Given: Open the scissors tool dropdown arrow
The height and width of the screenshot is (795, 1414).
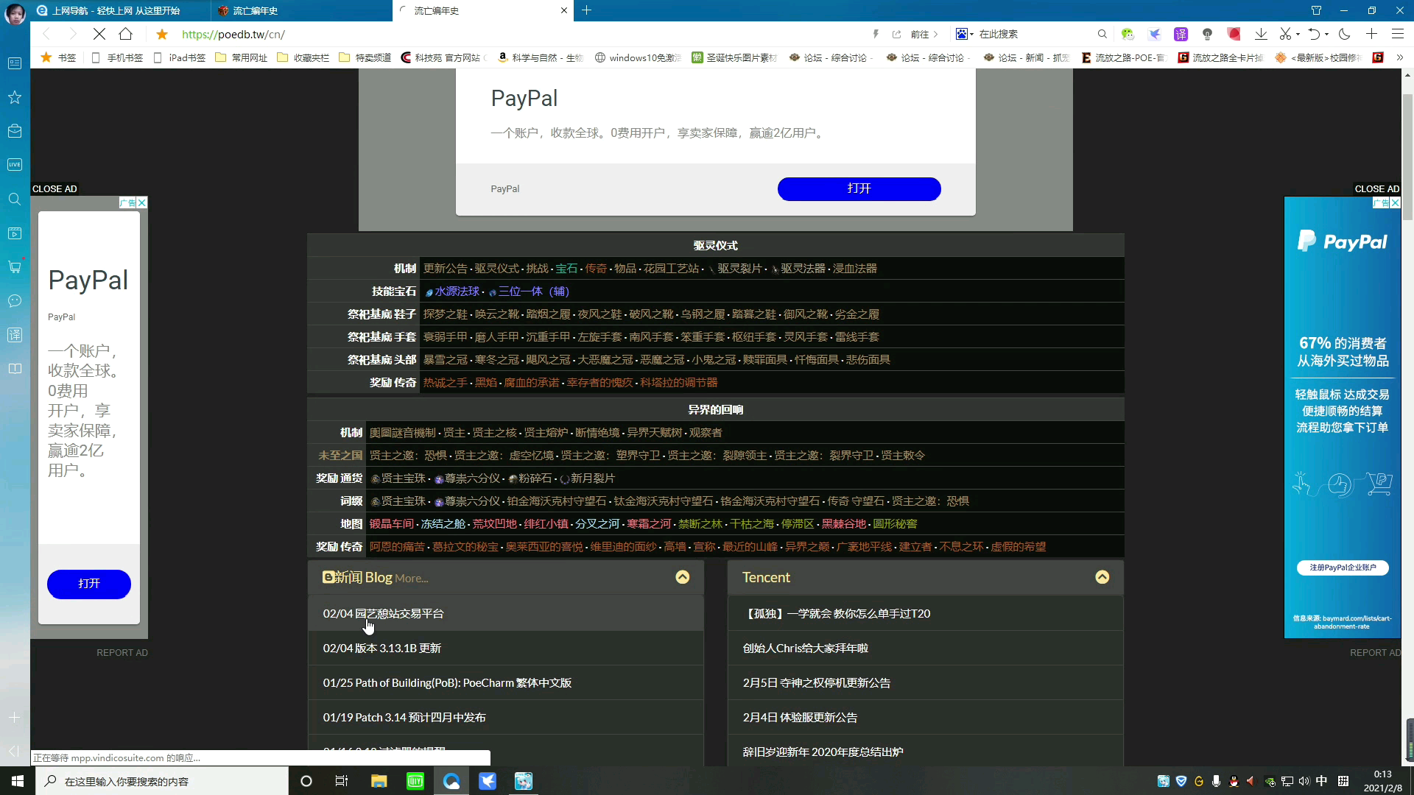Looking at the screenshot, I should coord(1298,34).
